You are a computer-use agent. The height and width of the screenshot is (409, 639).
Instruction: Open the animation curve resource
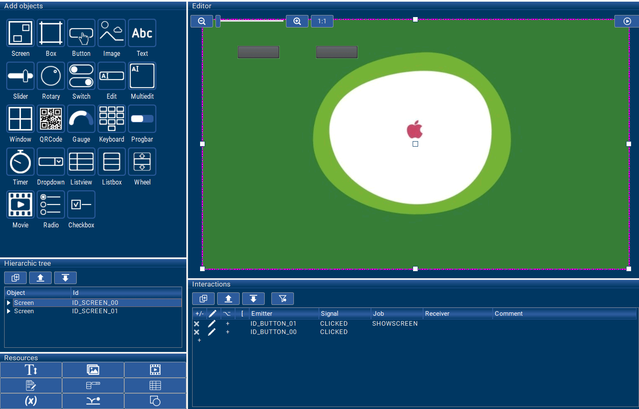pos(93,401)
